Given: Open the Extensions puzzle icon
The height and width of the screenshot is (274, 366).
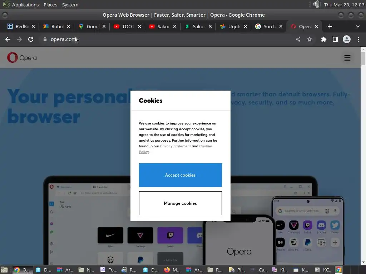Looking at the screenshot, I should pos(323,39).
